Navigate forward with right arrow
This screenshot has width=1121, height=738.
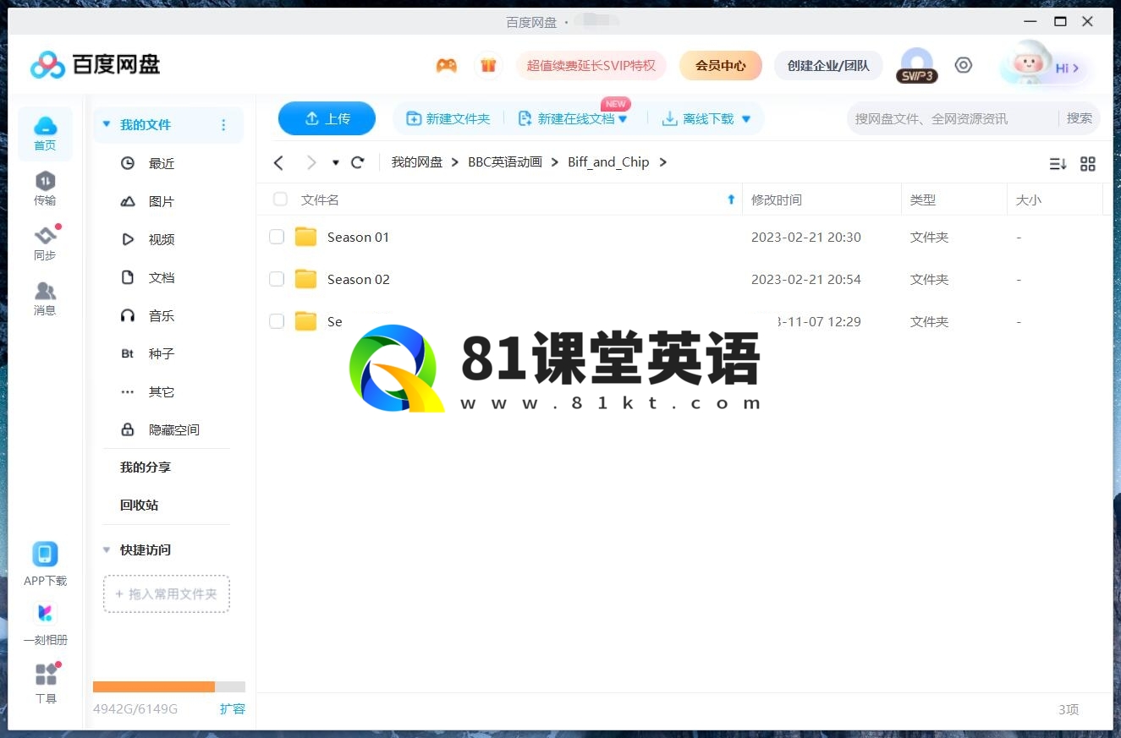pos(311,162)
